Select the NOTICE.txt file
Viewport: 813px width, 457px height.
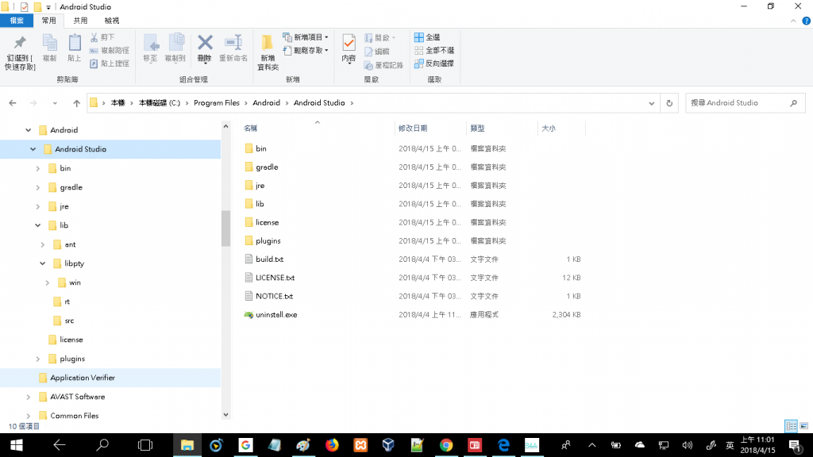pos(274,297)
